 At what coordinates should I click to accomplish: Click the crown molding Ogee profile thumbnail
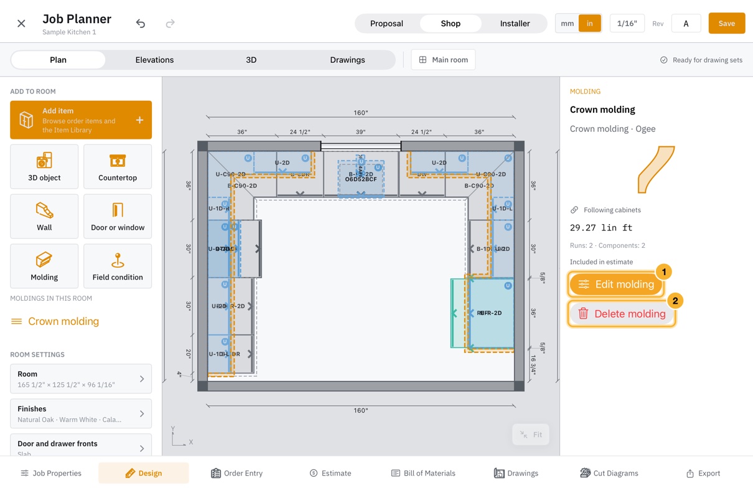coord(656,169)
